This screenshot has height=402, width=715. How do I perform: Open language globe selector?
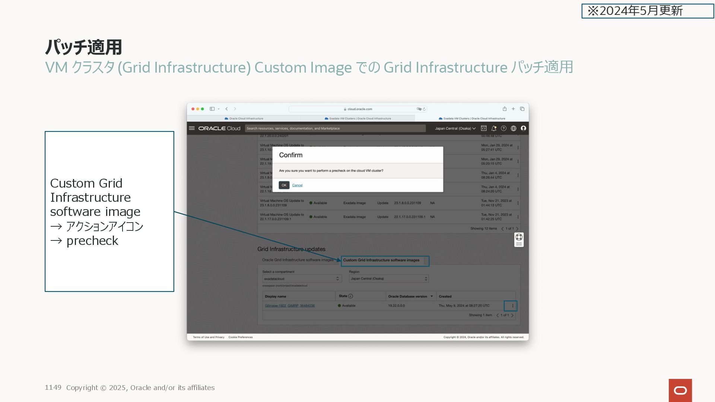514,128
